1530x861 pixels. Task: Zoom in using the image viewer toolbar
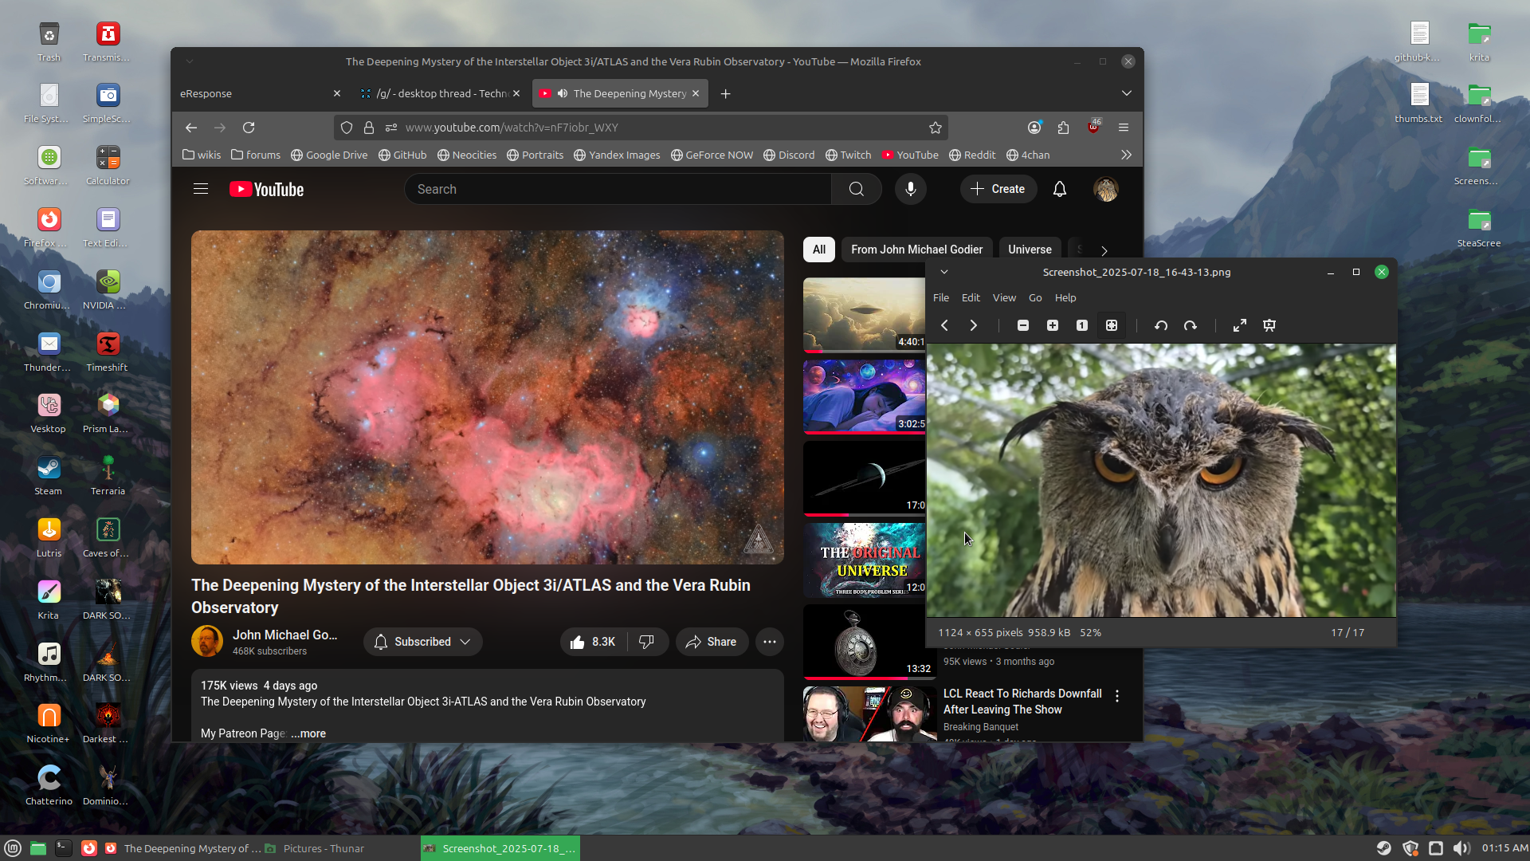[x=1053, y=325]
